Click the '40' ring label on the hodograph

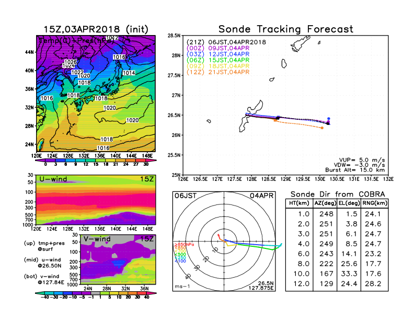[x=188, y=277]
